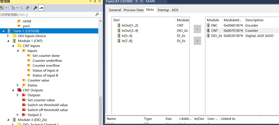
Task: Expand the Status node under CNT Inputs
Action: [x=18, y=85]
